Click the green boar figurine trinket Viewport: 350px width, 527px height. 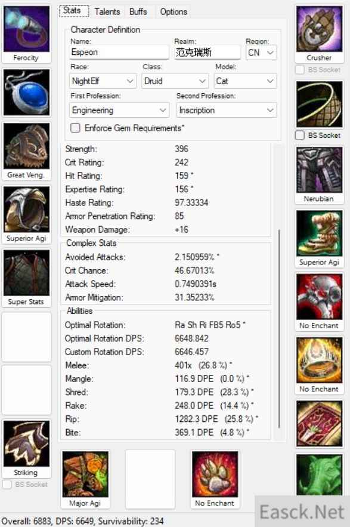pos(320,474)
